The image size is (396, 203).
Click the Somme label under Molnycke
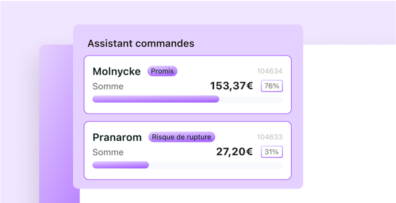108,86
